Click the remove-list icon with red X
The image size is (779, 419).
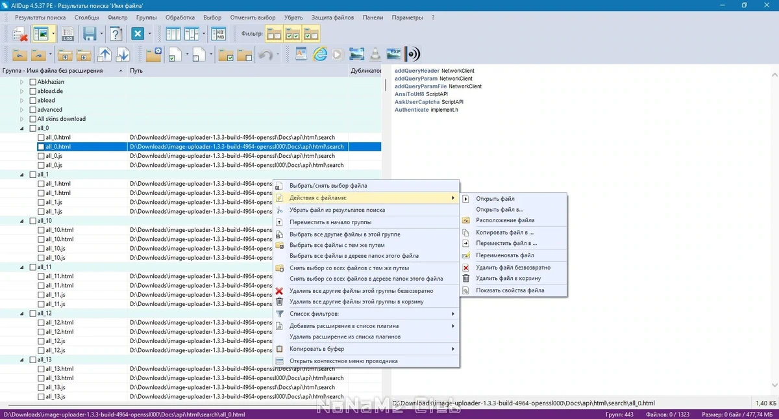pos(19,34)
